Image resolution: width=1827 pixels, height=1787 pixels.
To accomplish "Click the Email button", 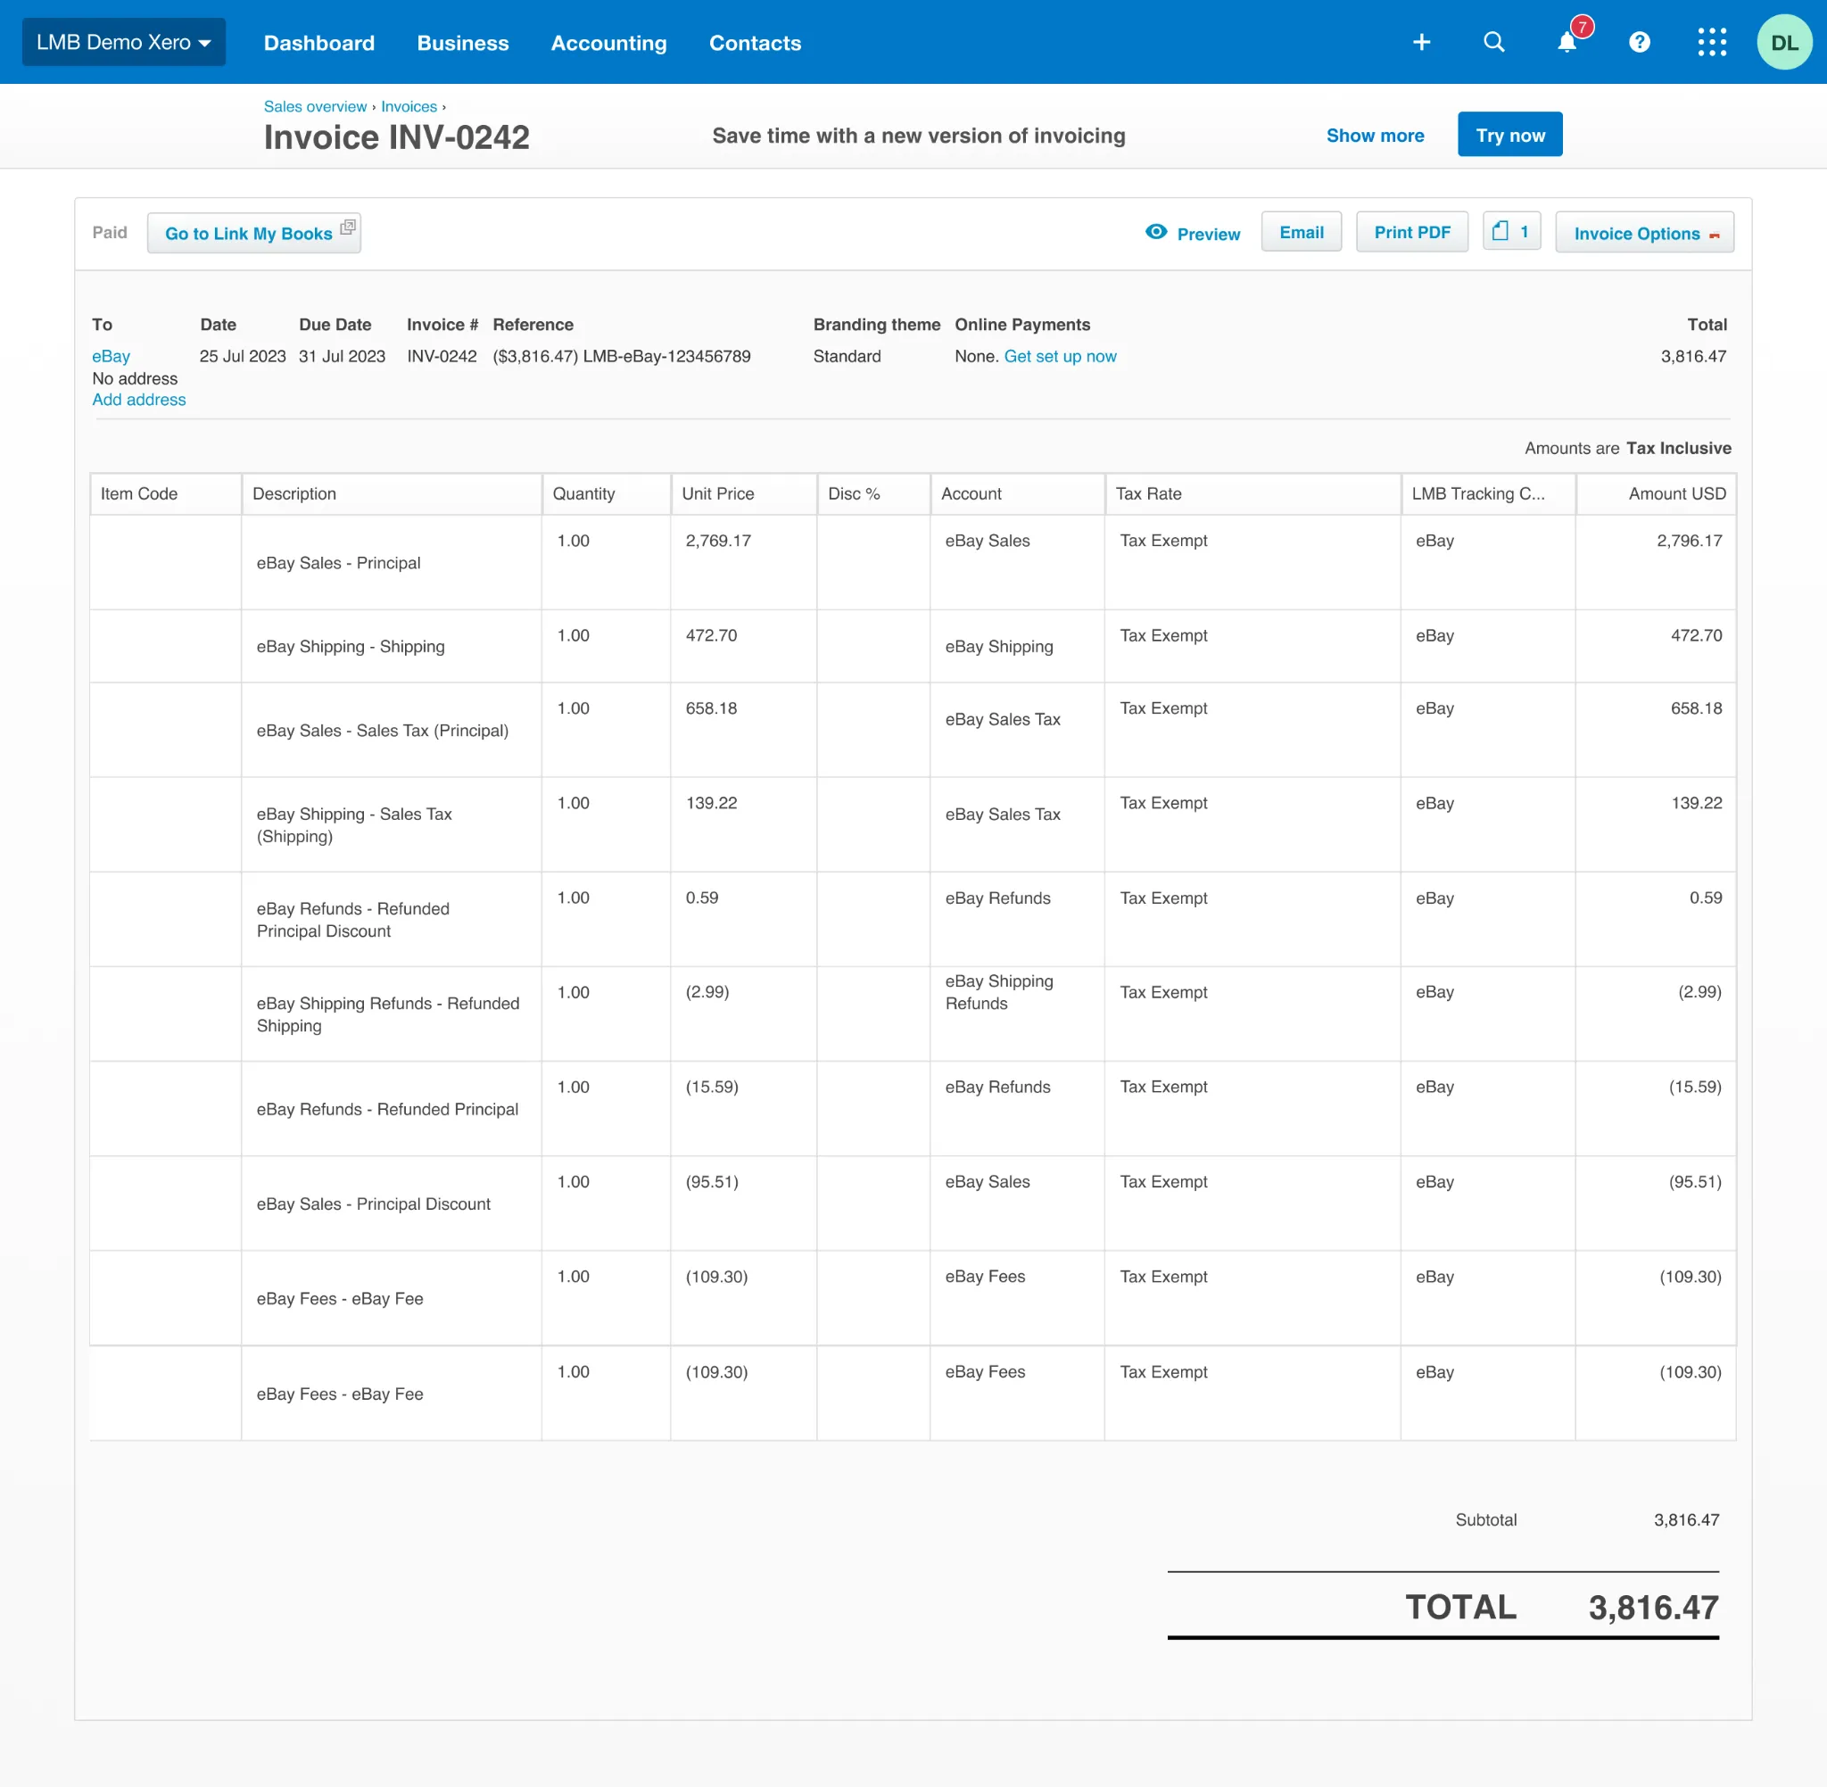I will click(1301, 232).
